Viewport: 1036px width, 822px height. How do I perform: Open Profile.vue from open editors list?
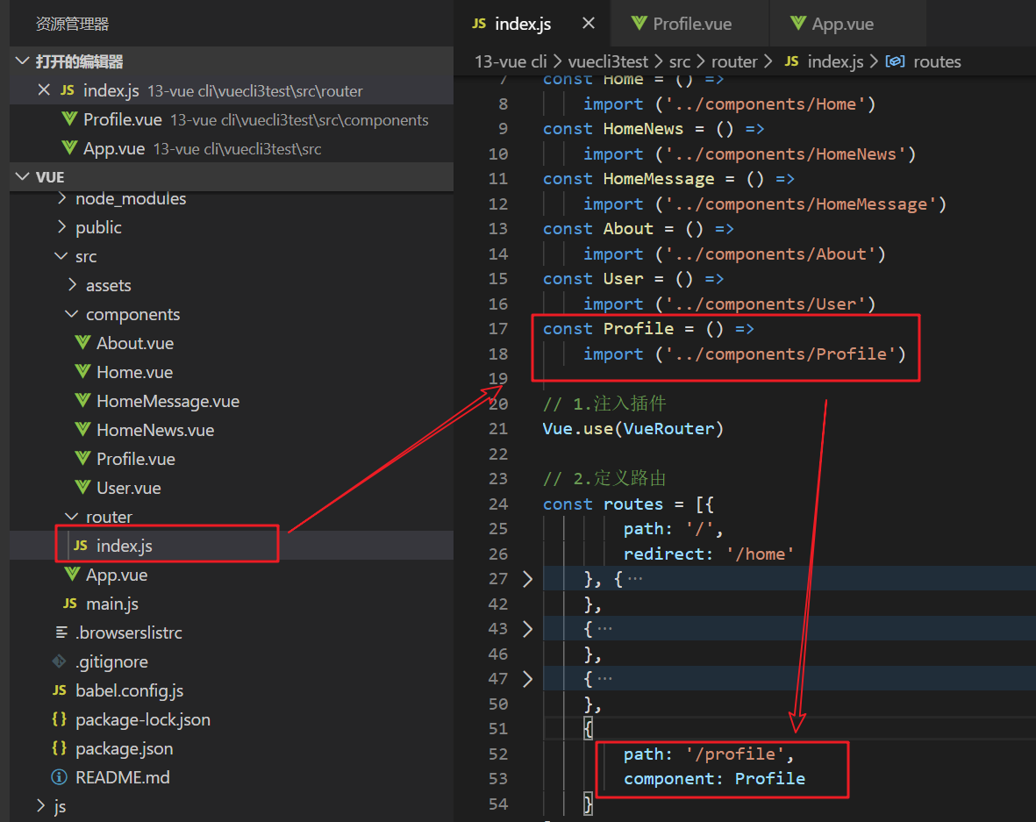[123, 119]
